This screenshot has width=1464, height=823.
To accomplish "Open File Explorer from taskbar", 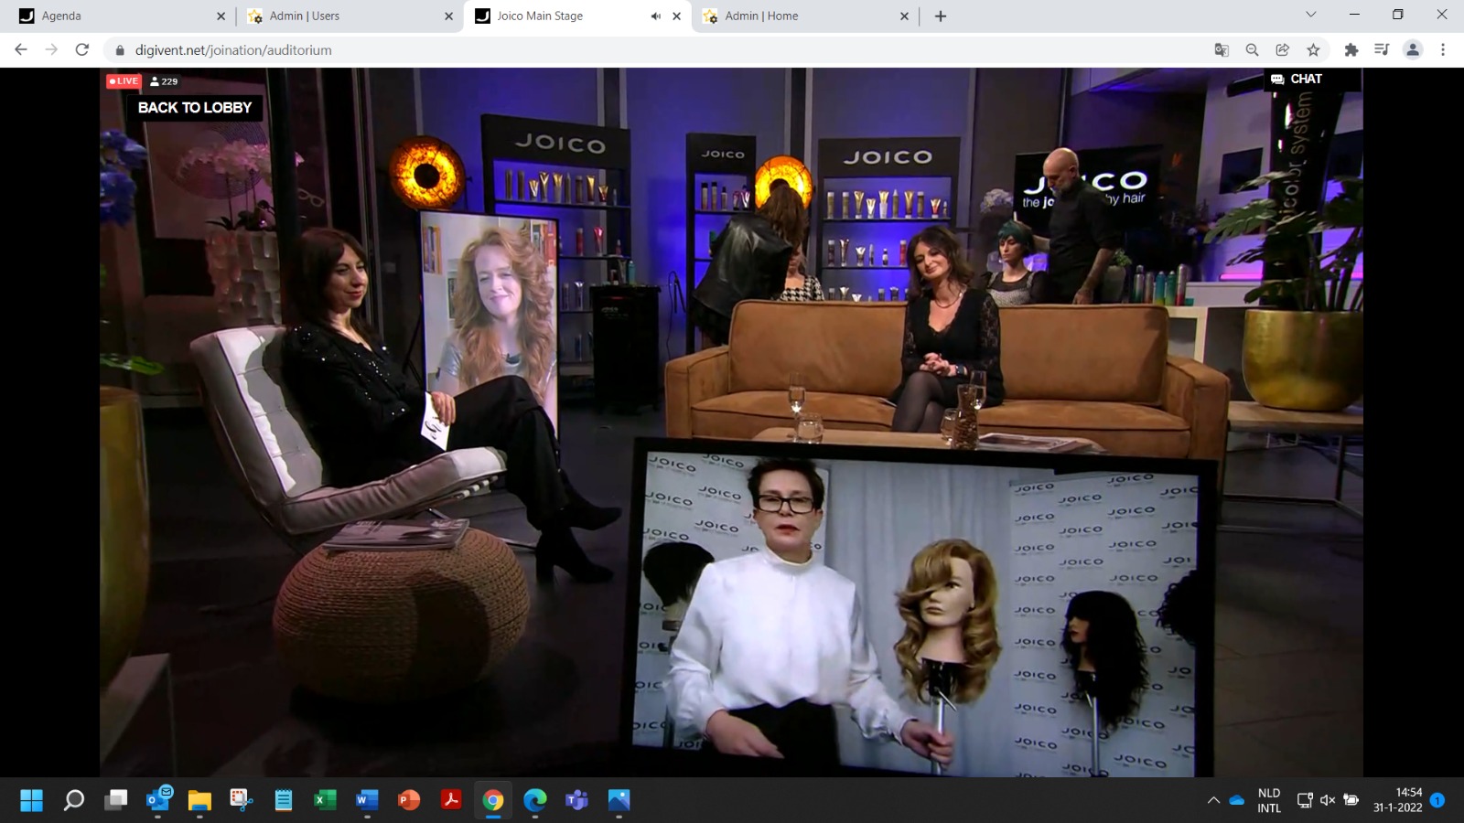I will [x=199, y=800].
